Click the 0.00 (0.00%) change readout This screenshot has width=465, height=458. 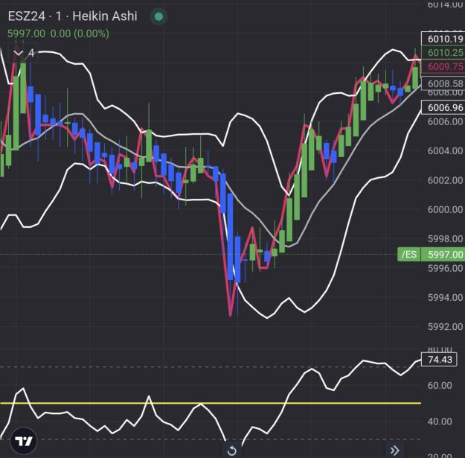pyautogui.click(x=80, y=34)
